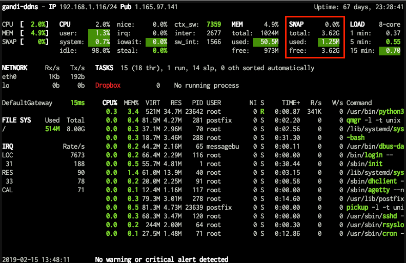Click the lo network interface row
406x263 pixels.
tap(43, 86)
